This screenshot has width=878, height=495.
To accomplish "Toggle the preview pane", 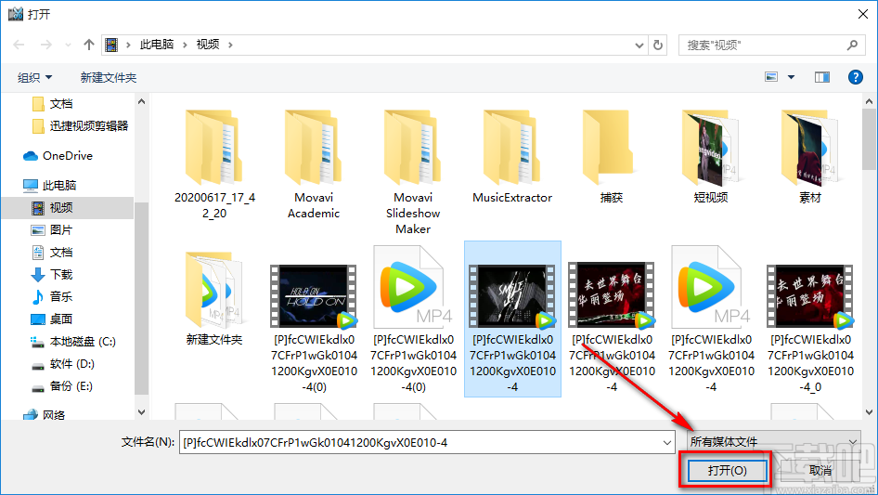I will tap(822, 77).
